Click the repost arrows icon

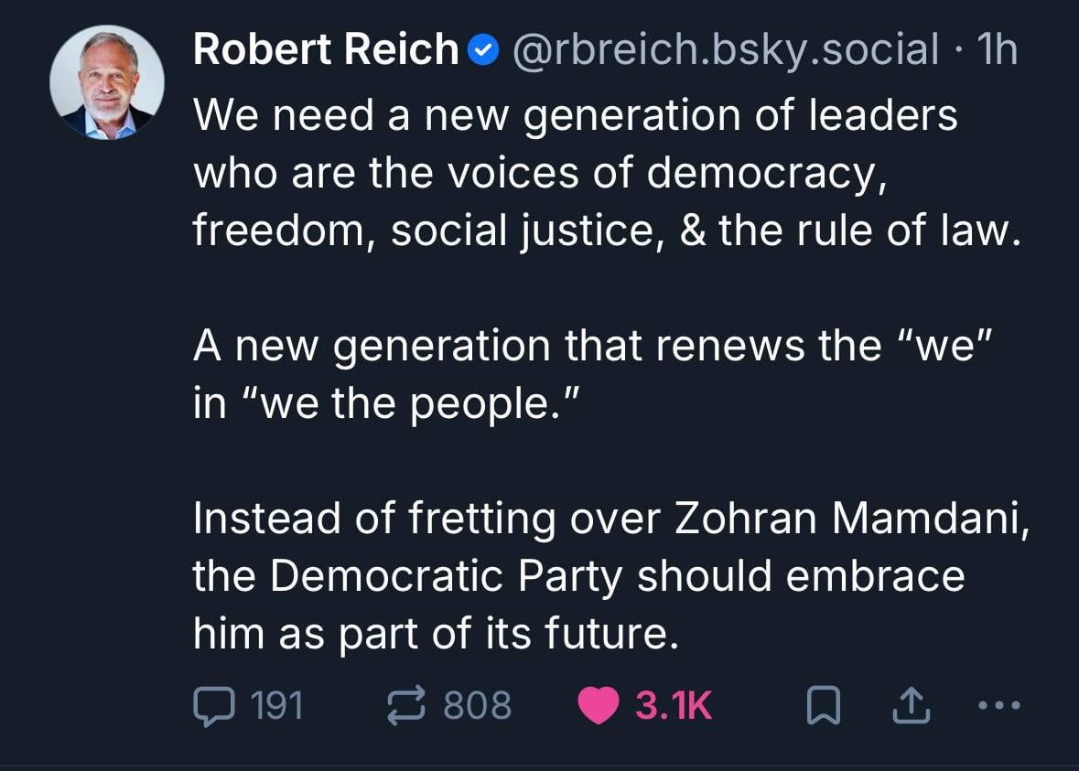point(409,706)
